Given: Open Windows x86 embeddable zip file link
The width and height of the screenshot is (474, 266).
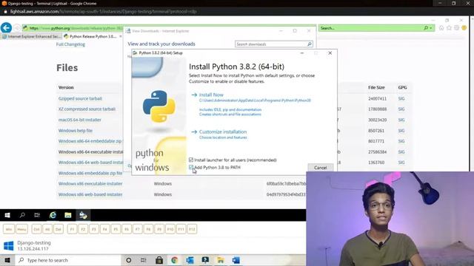Looking at the screenshot, I should click(90, 174).
